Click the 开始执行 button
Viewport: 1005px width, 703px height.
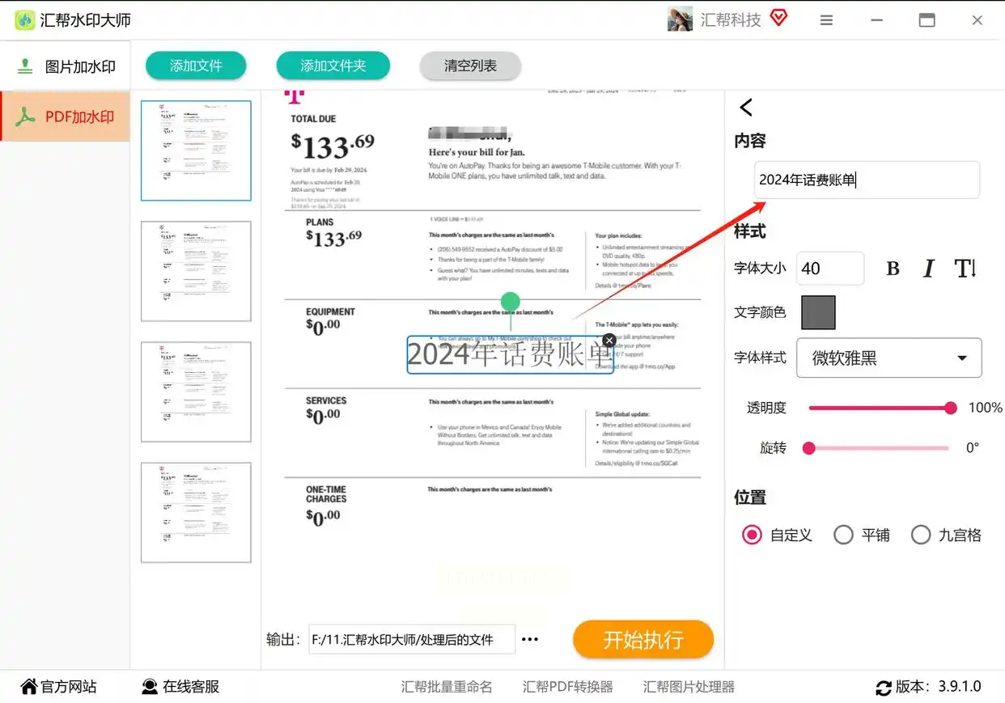click(643, 640)
